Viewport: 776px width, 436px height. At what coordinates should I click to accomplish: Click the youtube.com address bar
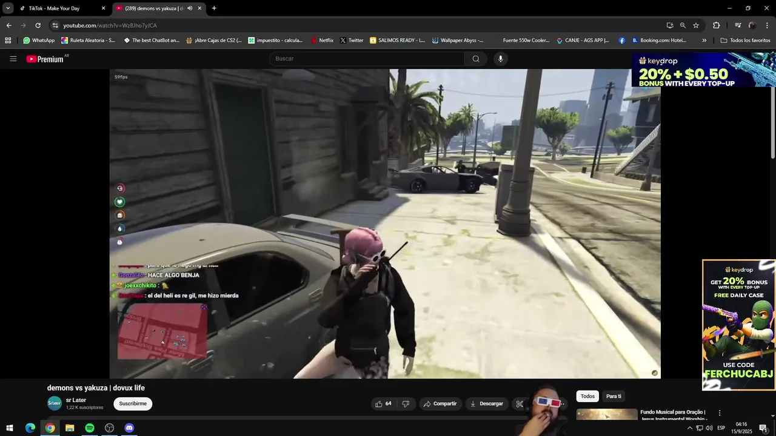coord(358,25)
